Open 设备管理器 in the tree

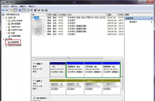coord(16,36)
